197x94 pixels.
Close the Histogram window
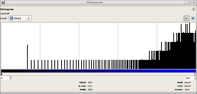coord(194,3)
